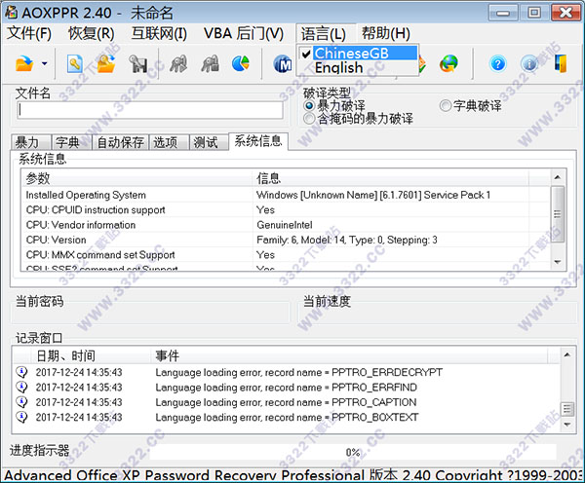Viewport: 585px width, 483px height.
Task: Open the 帮助(H) menu
Action: [x=386, y=33]
